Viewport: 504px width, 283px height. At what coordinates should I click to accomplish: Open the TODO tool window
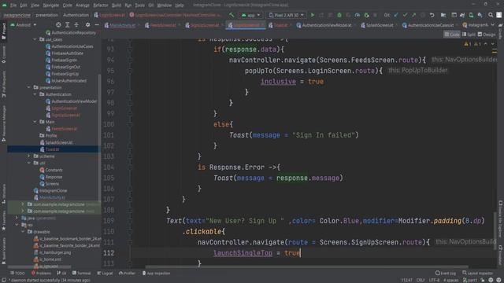[17, 274]
